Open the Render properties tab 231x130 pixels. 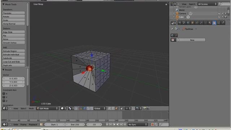pyautogui.click(x=180, y=23)
